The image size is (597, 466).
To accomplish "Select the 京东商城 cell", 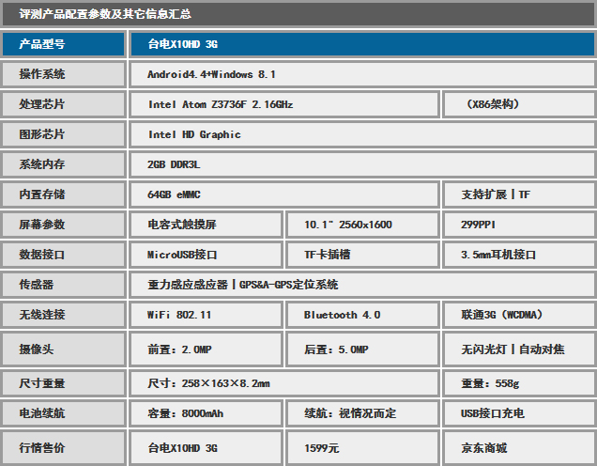I will click(519, 448).
